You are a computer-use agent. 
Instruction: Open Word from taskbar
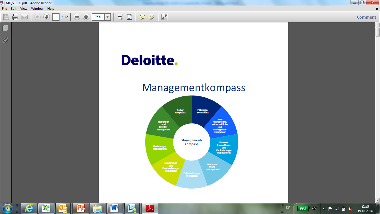(115, 208)
